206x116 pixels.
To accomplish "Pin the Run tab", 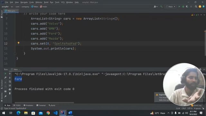I will coord(5,96).
